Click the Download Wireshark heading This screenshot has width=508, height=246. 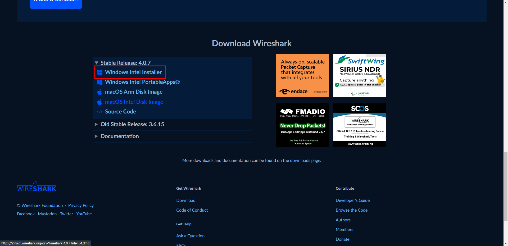click(252, 43)
